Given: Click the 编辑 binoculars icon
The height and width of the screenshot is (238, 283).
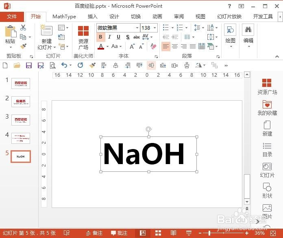Looking at the screenshot, I should point(248,30).
